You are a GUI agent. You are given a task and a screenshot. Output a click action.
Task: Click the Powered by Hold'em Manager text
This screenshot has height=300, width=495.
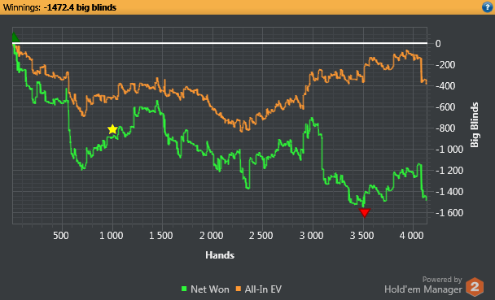[x=423, y=285]
